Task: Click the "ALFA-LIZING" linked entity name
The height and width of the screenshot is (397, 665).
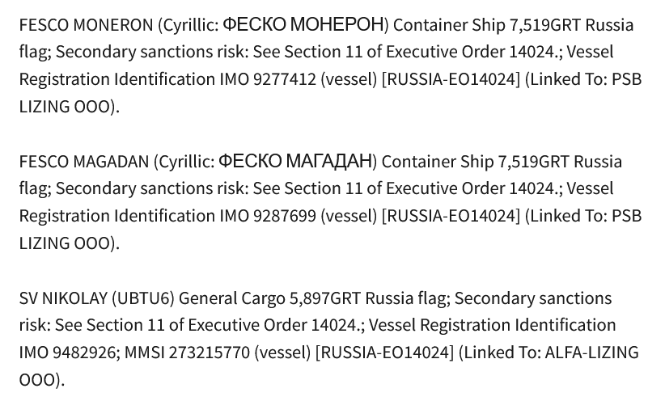Action: point(589,353)
